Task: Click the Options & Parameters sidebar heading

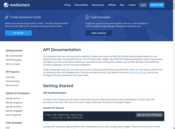Action: tap(18, 93)
